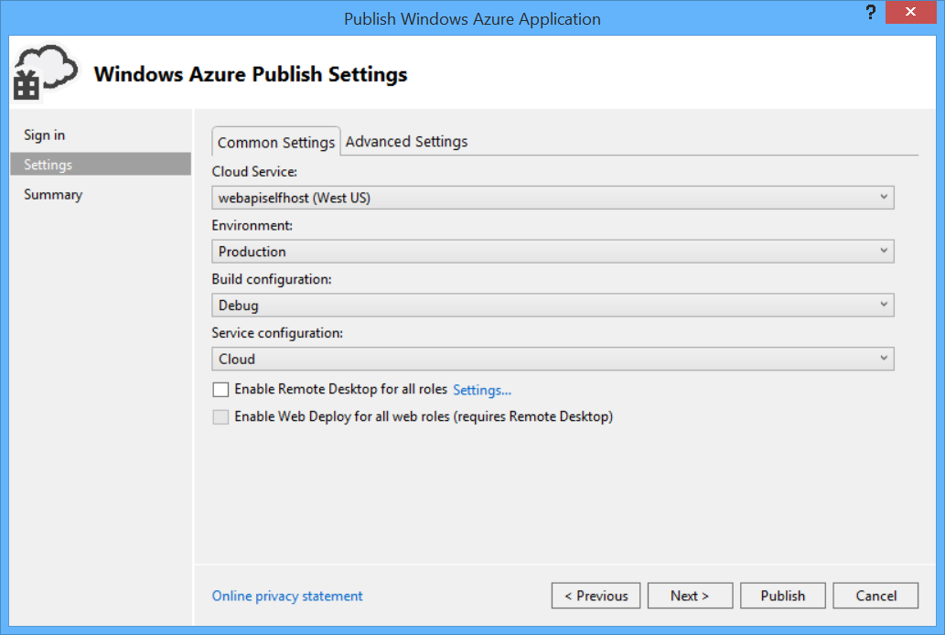Select the Common Settings tab

tap(275, 142)
